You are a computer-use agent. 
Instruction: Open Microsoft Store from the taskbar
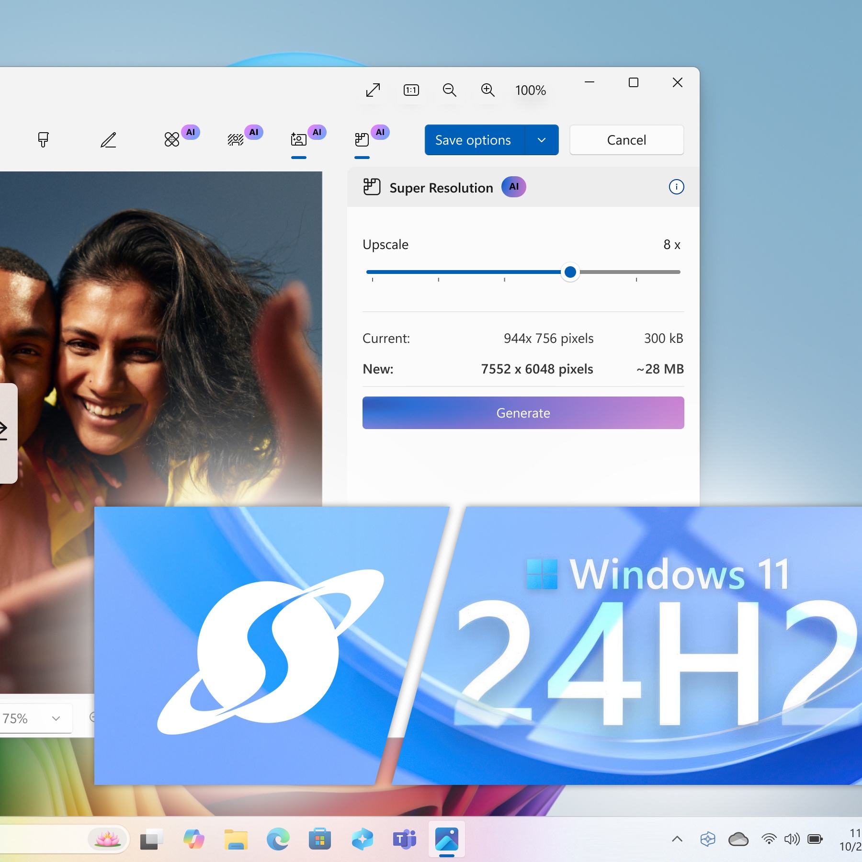click(320, 839)
